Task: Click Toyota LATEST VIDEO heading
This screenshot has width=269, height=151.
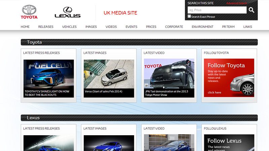Action: point(154,53)
